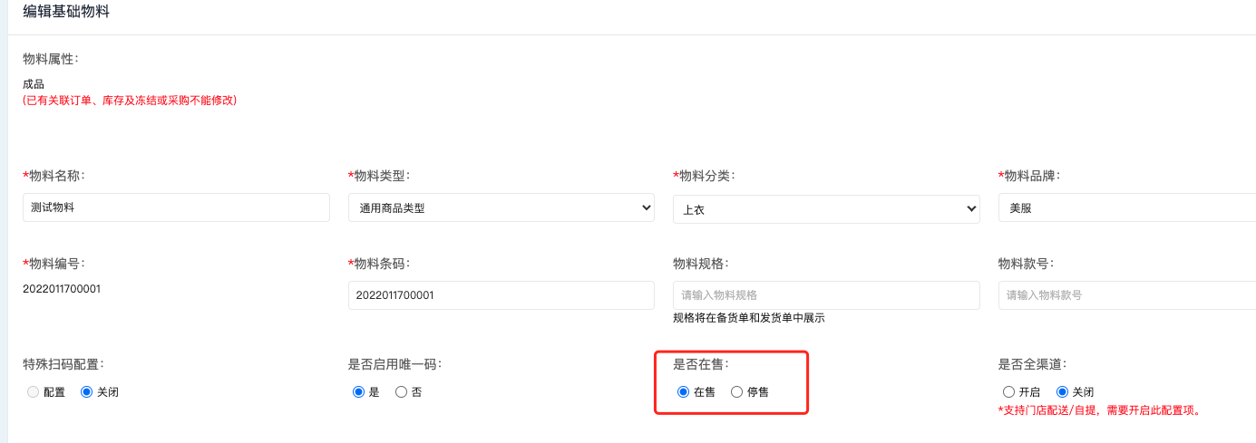Choose 是 for 是否启用唯一码
The width and height of the screenshot is (1256, 443).
[358, 392]
